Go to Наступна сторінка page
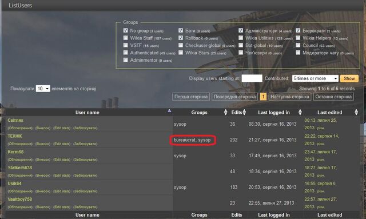The height and width of the screenshot is (219, 366). coord(290,97)
